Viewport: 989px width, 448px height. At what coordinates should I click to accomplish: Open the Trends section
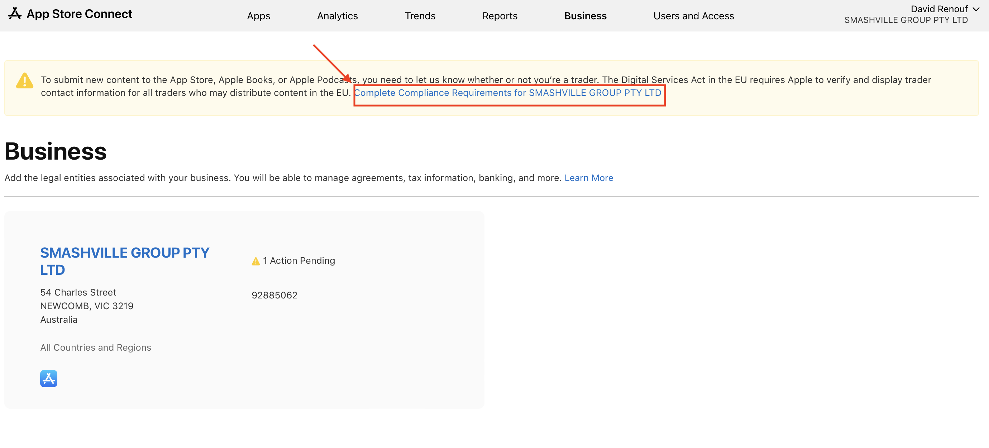pos(420,16)
